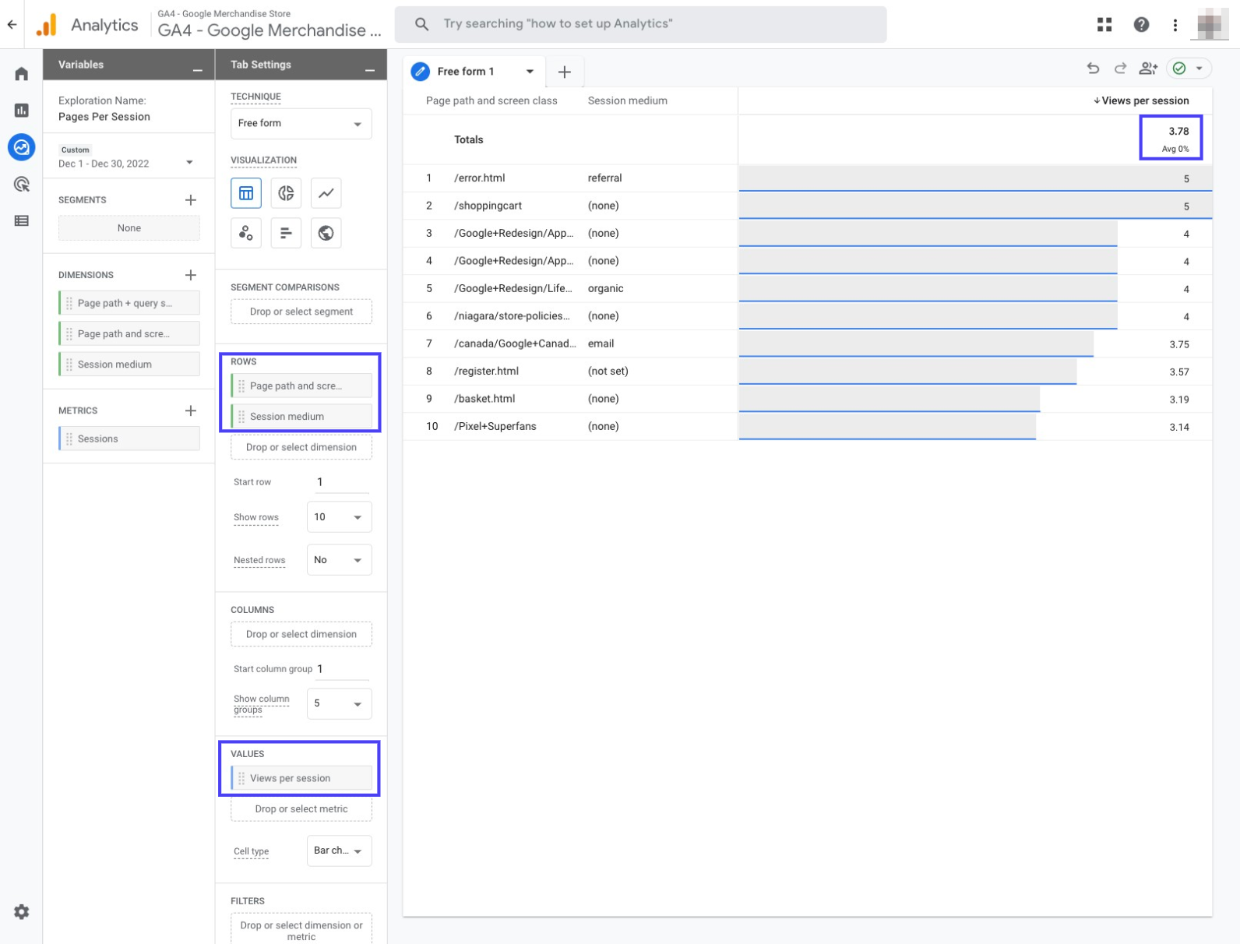The height and width of the screenshot is (944, 1240).
Task: Open the Free form 1 tab dropdown arrow
Action: (530, 72)
